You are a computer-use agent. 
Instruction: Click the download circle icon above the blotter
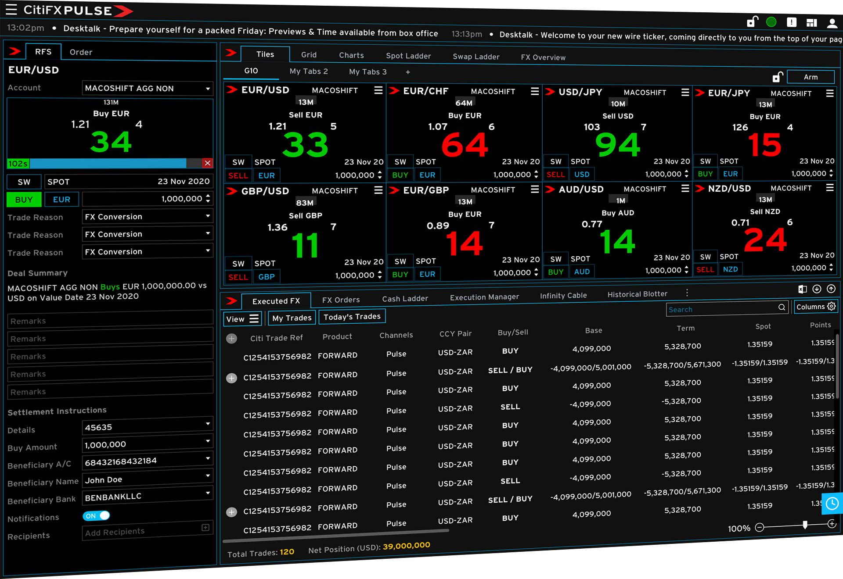(817, 289)
